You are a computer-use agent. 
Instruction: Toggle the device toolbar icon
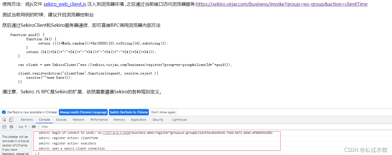coord(11,120)
